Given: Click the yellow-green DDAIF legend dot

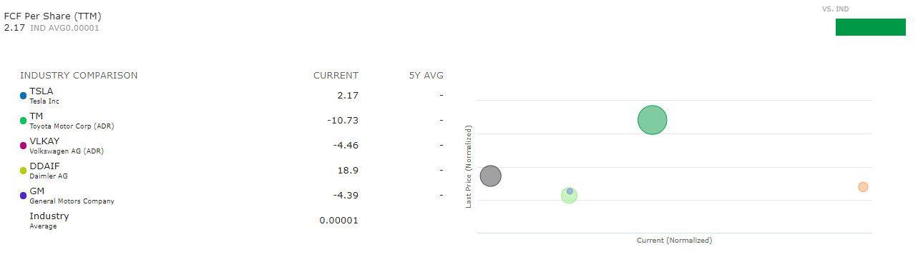Looking at the screenshot, I should 24,171.
